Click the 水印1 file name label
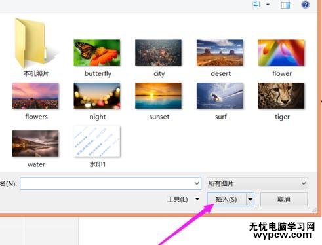Viewport: 322px width, 245px height. (98, 164)
